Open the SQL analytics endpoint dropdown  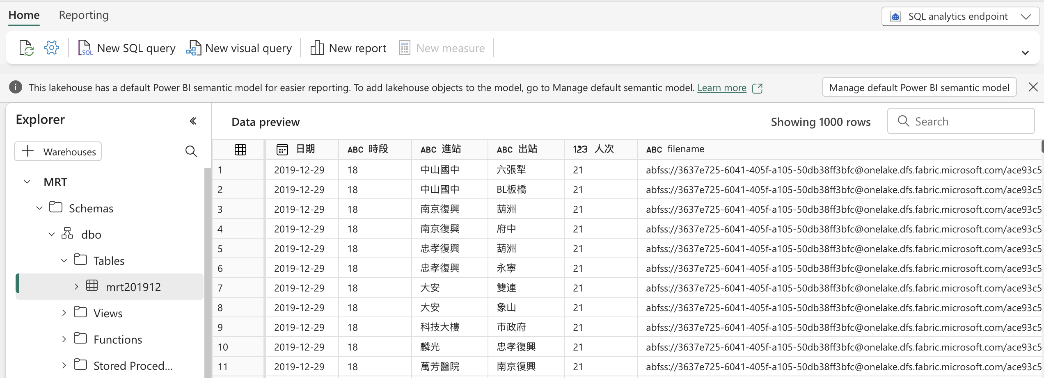1026,17
